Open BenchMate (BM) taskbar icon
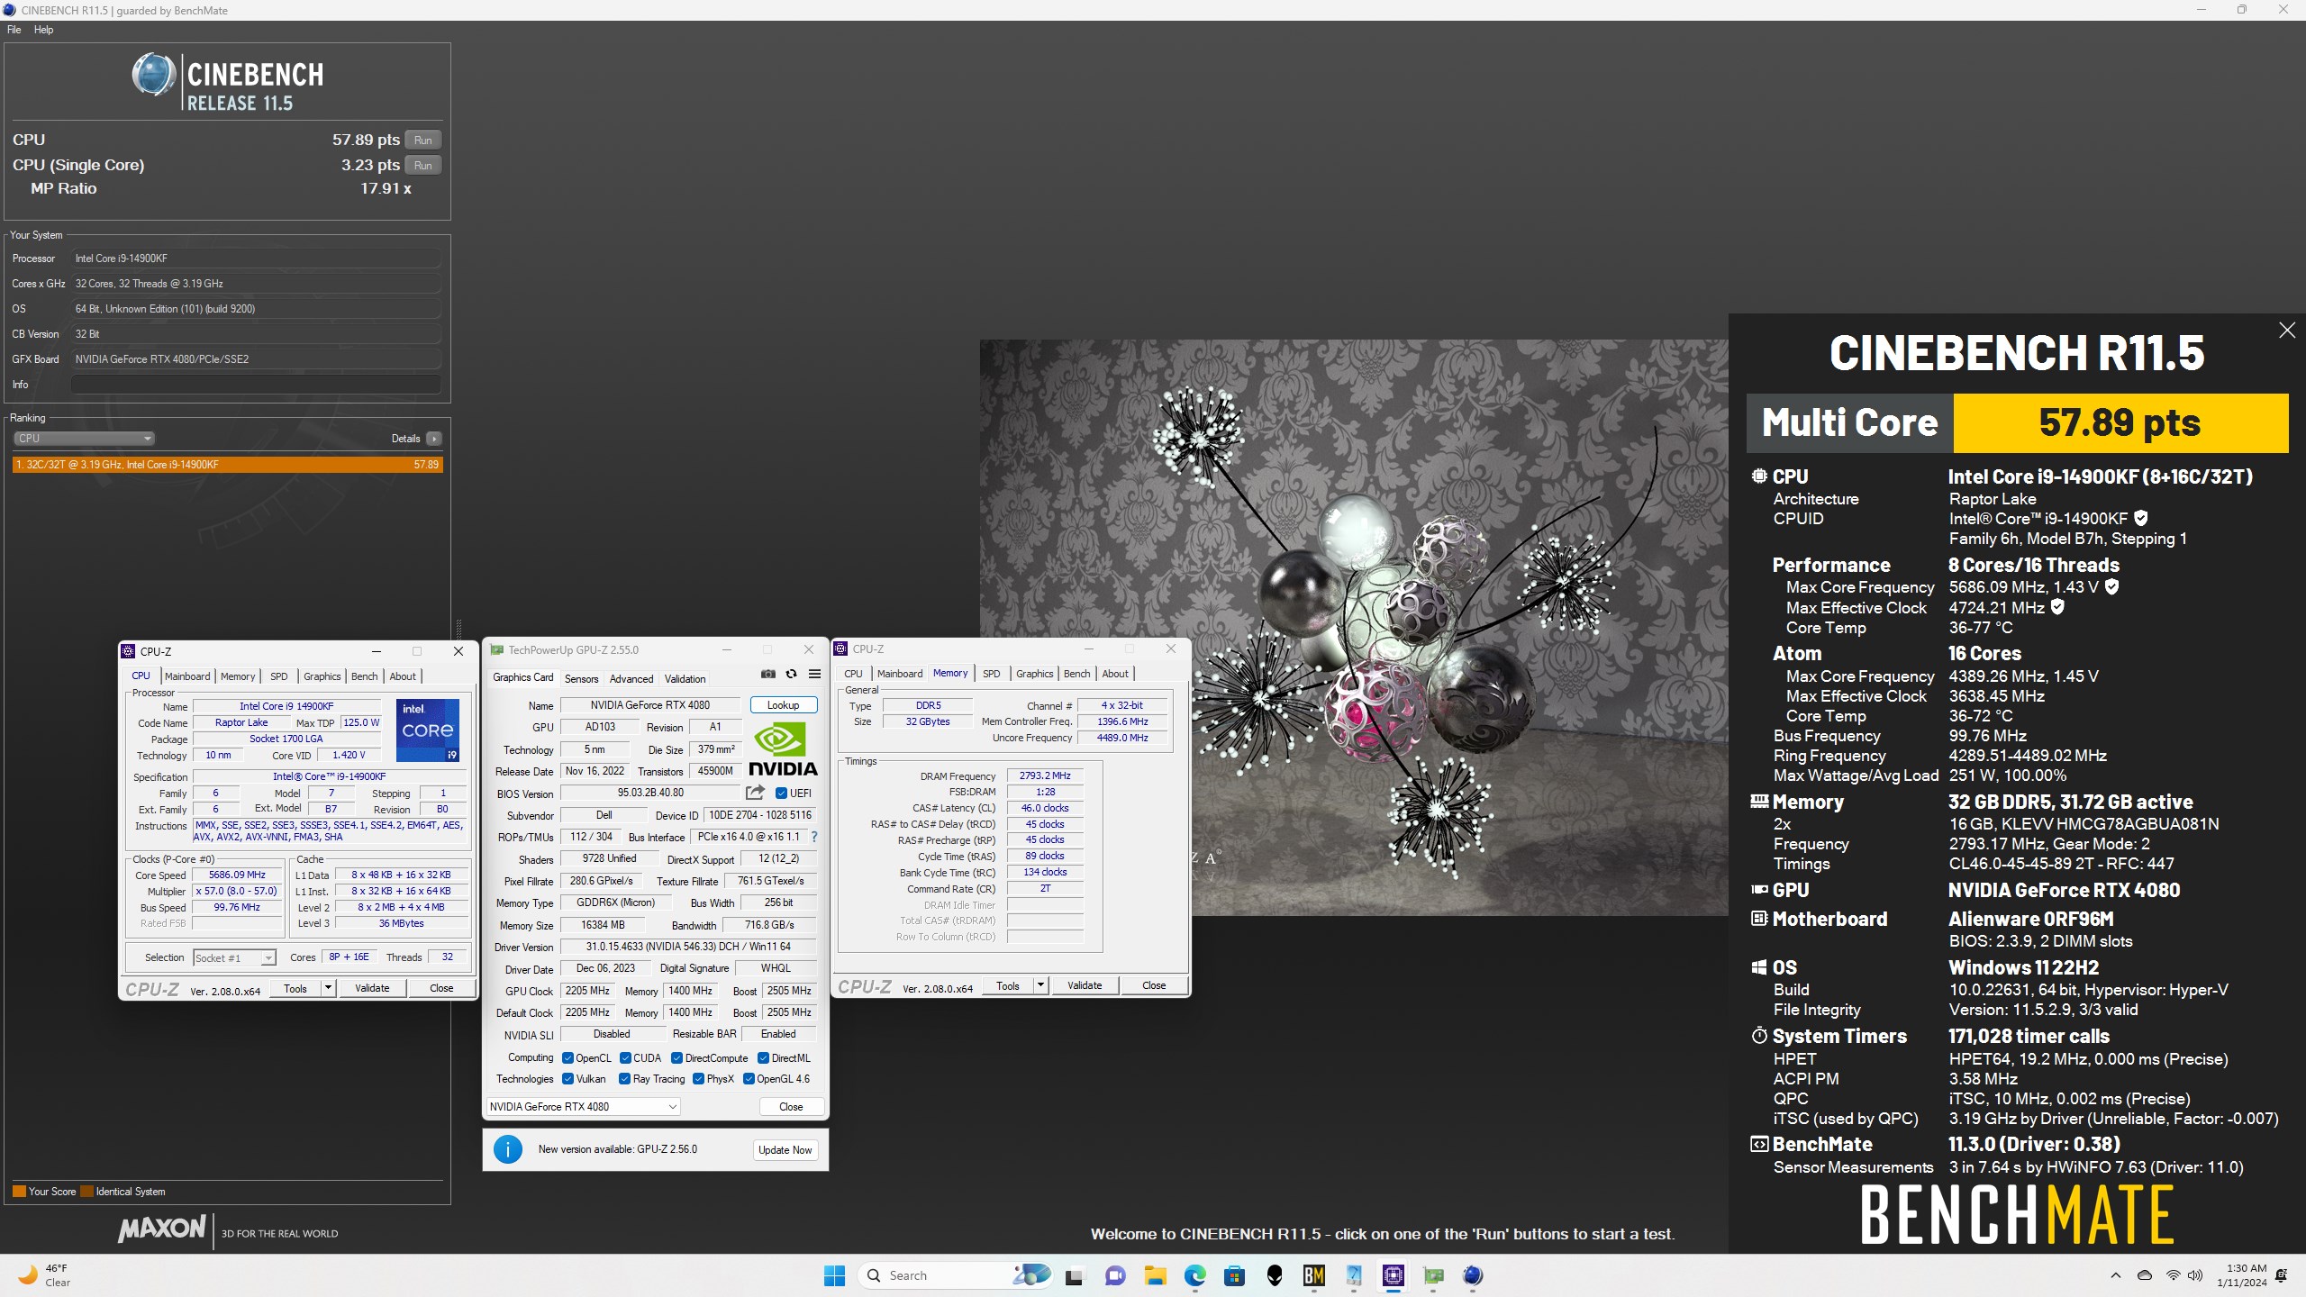Screen dimensions: 2306x1297 (x=1314, y=1275)
